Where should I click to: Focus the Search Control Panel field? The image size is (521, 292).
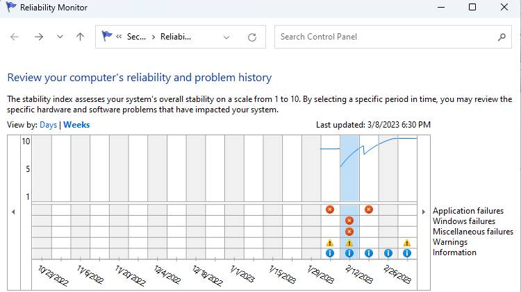click(386, 37)
